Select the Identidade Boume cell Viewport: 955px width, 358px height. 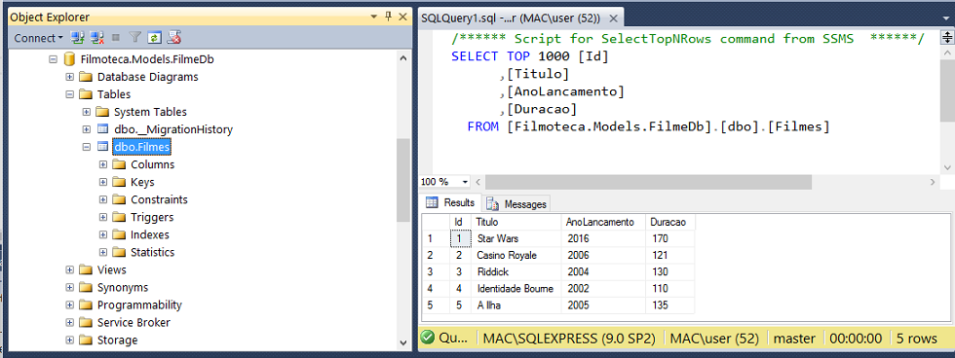tap(516, 289)
